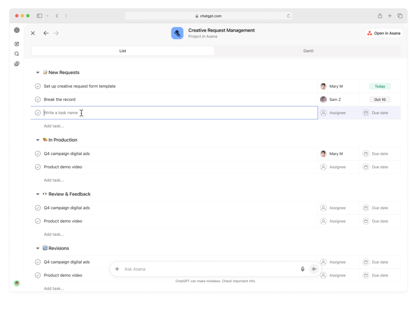
Task: Mark 'Set up creative request form template' complete
Action: (38, 86)
